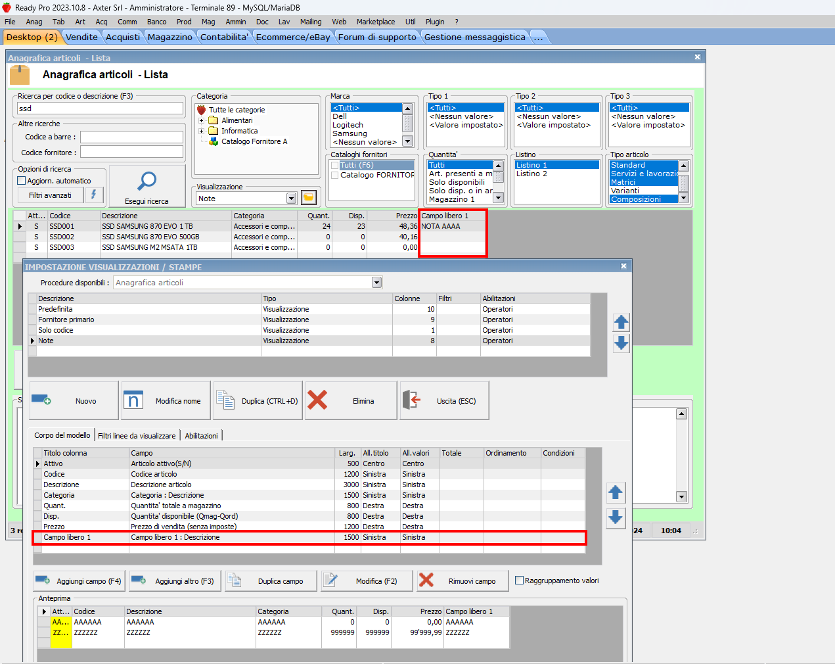This screenshot has width=835, height=664.
Task: Select Solo codice visualization row
Action: [x=309, y=330]
